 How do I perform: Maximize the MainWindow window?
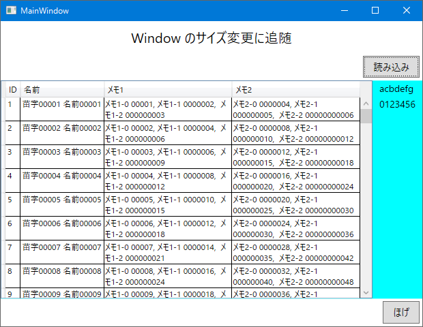(375, 10)
